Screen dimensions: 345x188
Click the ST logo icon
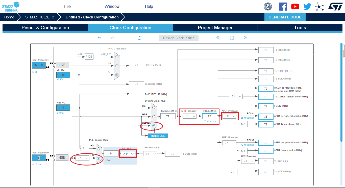pos(335,7)
